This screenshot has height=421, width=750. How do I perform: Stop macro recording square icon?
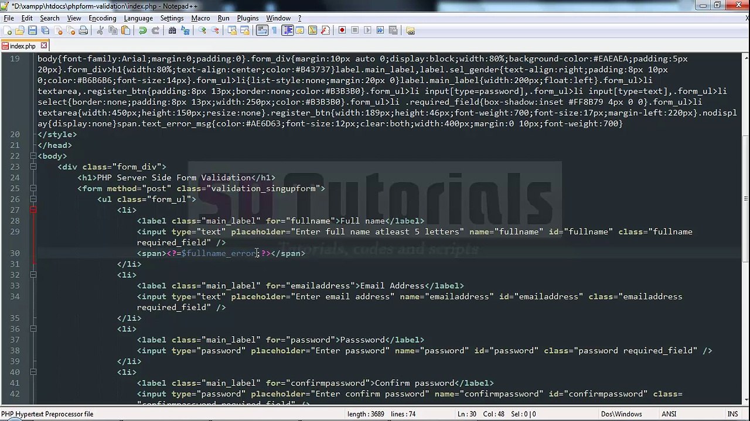(x=354, y=30)
